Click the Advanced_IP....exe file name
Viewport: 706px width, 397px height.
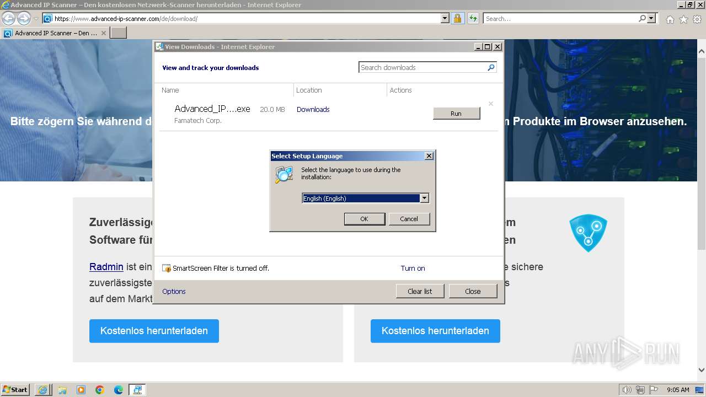click(x=212, y=109)
